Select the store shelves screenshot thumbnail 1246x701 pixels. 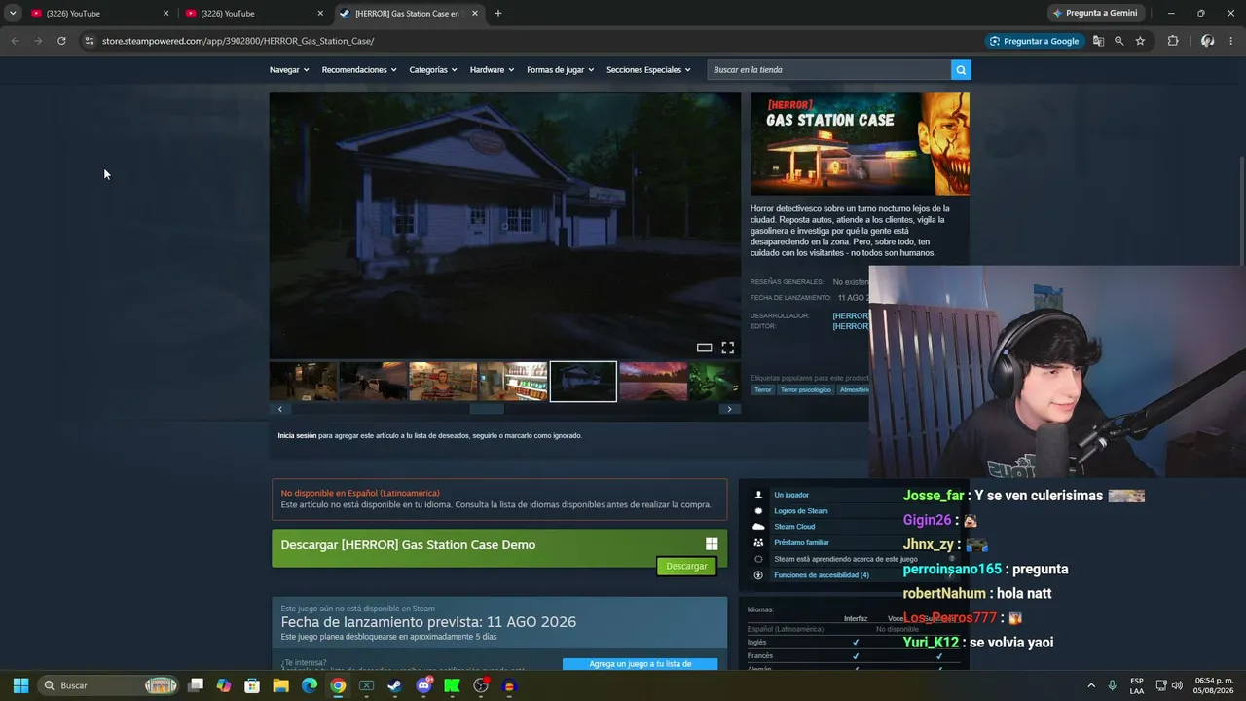[513, 382]
